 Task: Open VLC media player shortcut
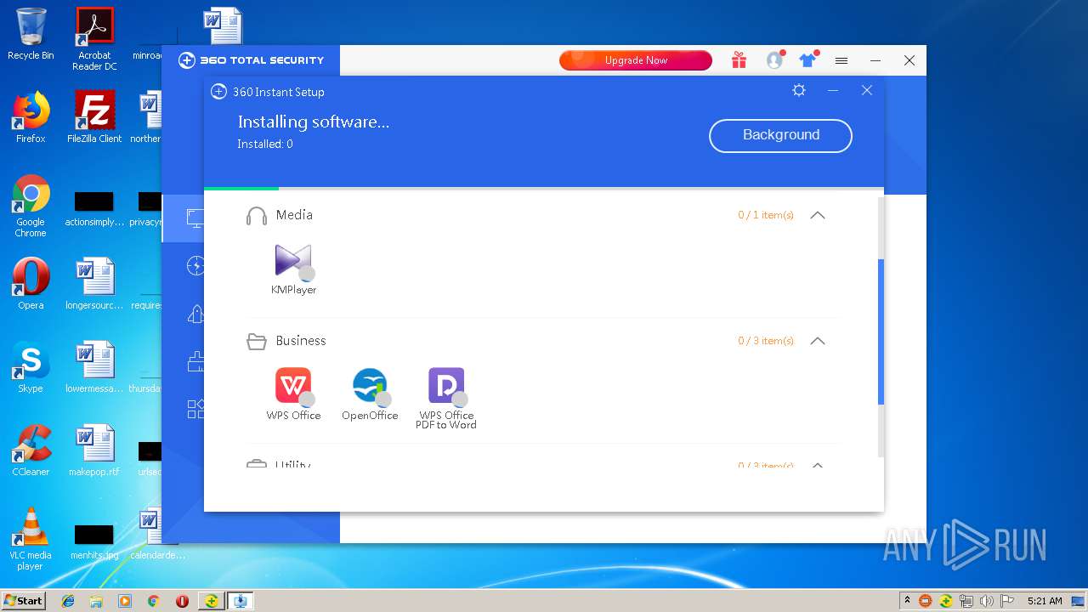pyautogui.click(x=31, y=539)
